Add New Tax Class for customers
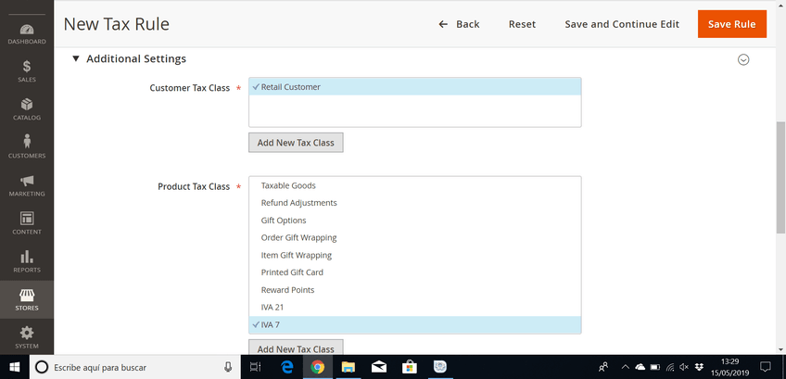Image resolution: width=786 pixels, height=379 pixels. coord(296,143)
